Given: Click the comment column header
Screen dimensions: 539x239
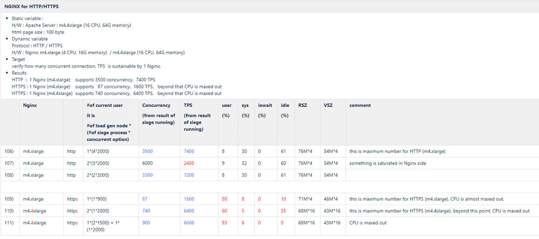Looking at the screenshot, I should (360, 105).
